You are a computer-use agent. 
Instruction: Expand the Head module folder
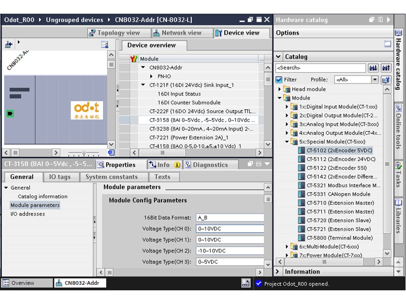click(x=280, y=89)
